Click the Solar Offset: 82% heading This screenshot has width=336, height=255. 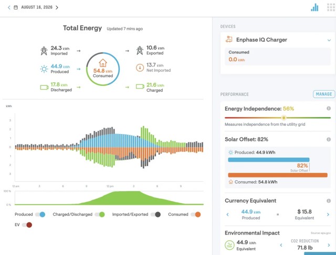[246, 139]
